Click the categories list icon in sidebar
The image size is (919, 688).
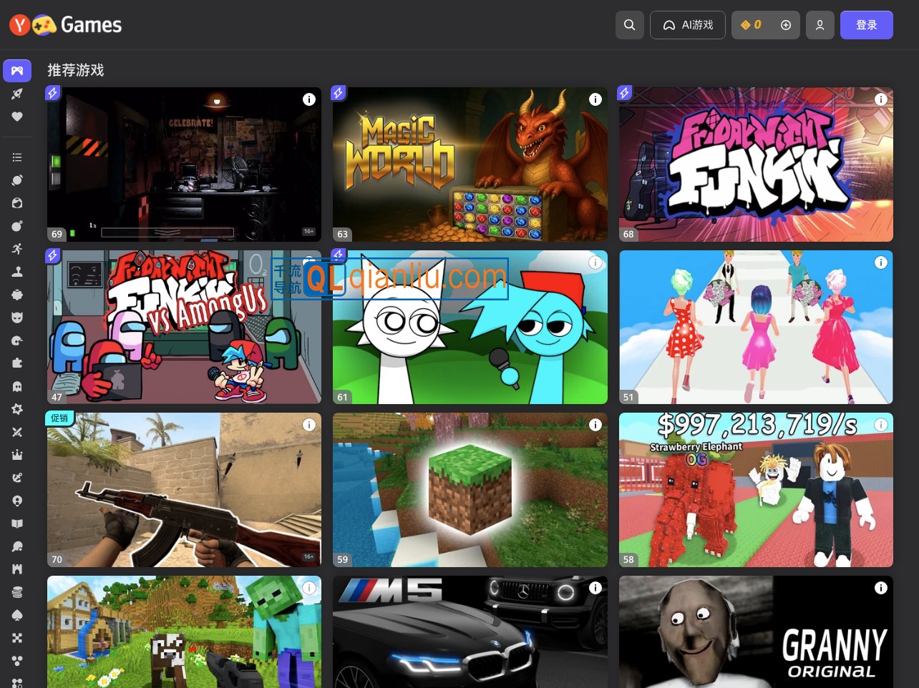(17, 157)
